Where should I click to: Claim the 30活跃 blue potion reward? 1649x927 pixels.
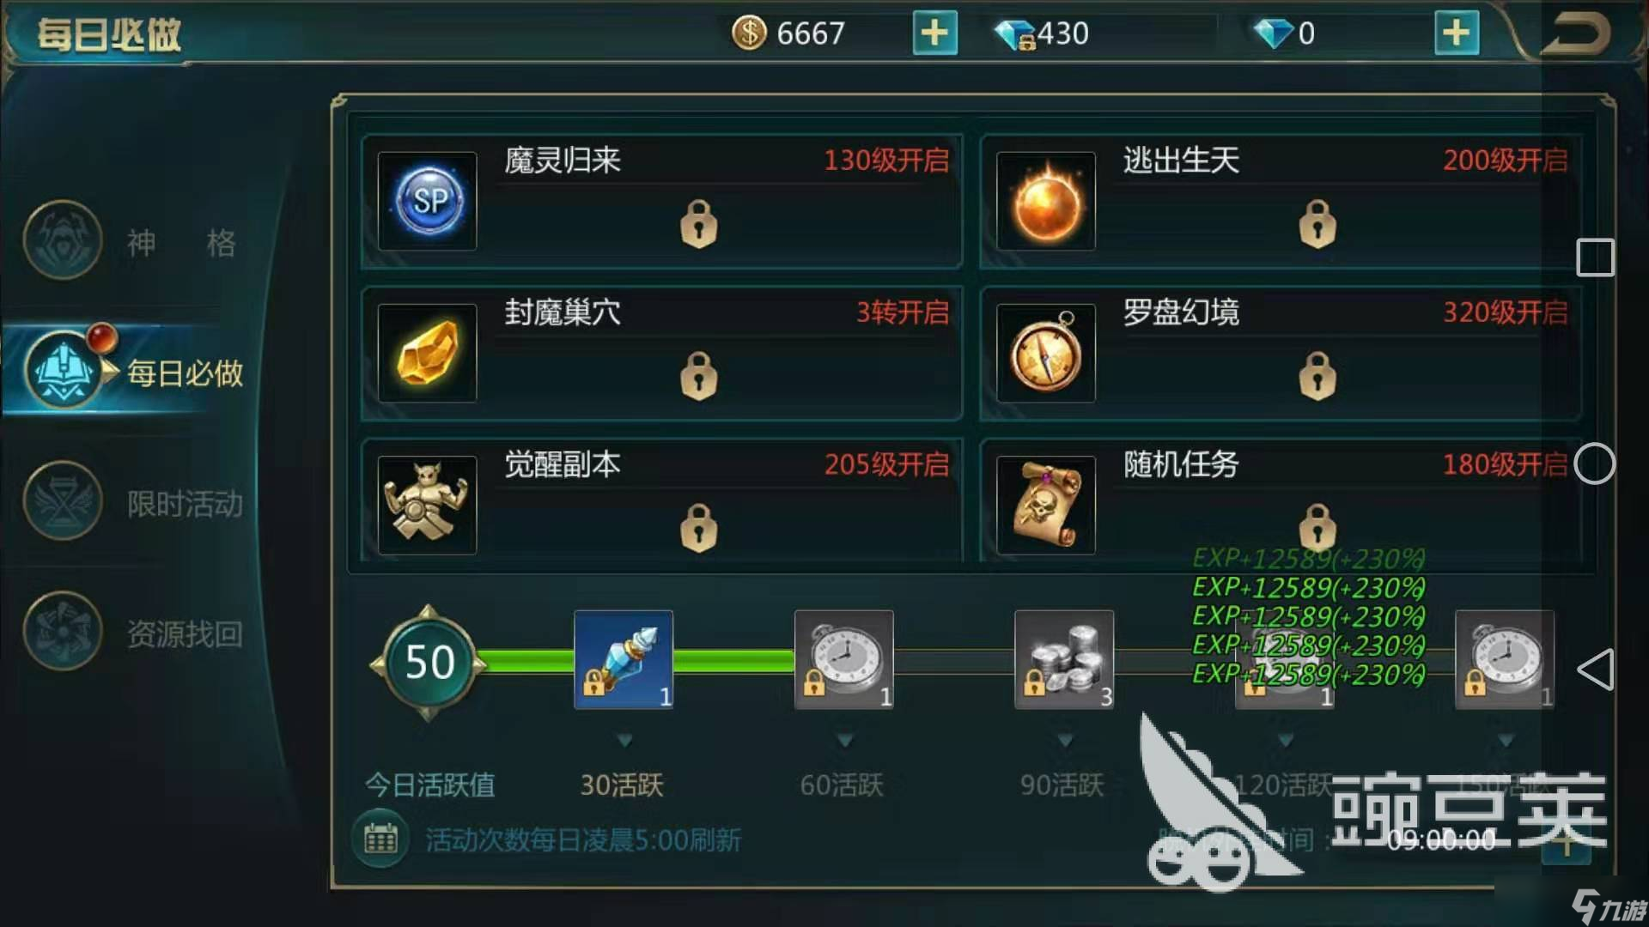(624, 659)
